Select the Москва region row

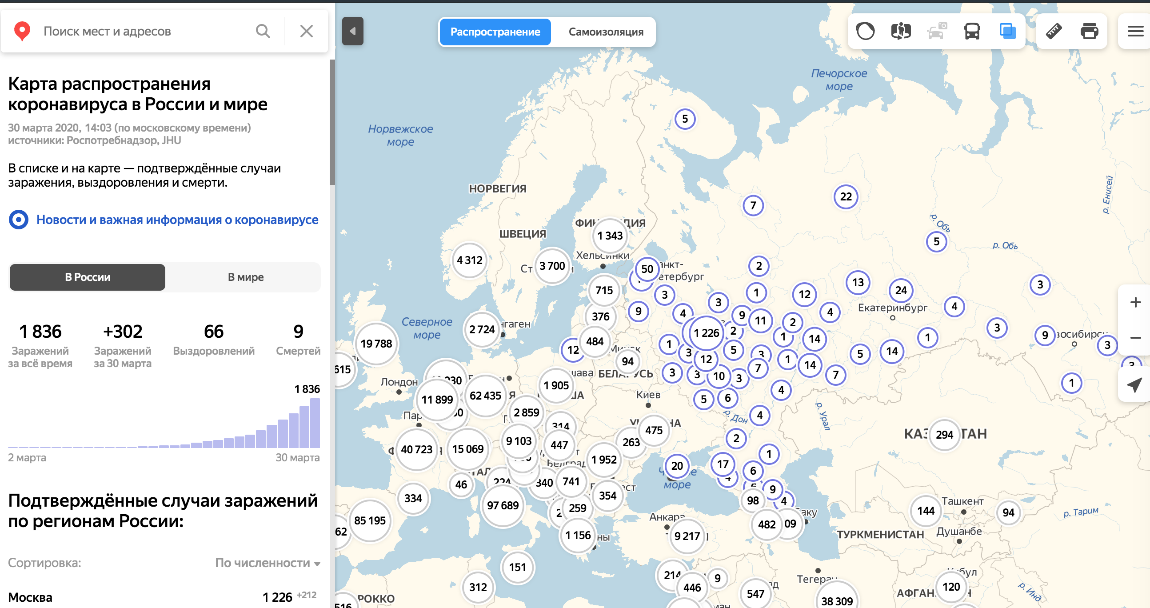pyautogui.click(x=164, y=597)
